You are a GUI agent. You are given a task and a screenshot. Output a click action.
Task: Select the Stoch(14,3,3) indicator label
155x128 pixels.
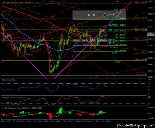[x=14, y=97]
